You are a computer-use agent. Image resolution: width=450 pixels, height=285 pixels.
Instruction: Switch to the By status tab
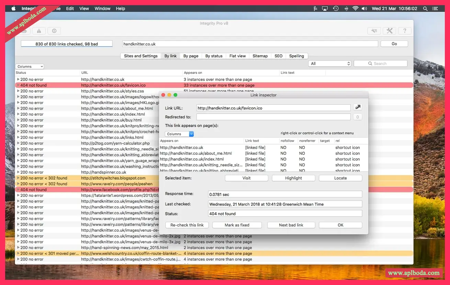tap(214, 56)
